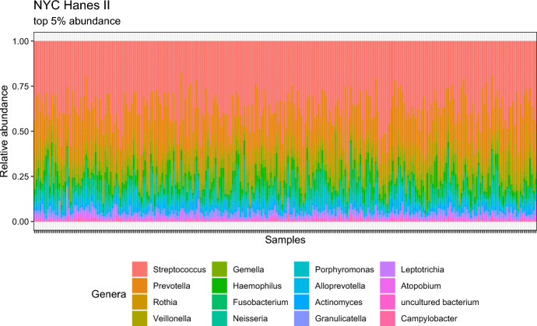The width and height of the screenshot is (537, 326).
Task: Select the Campylobacter legend label
Action: tap(429, 318)
